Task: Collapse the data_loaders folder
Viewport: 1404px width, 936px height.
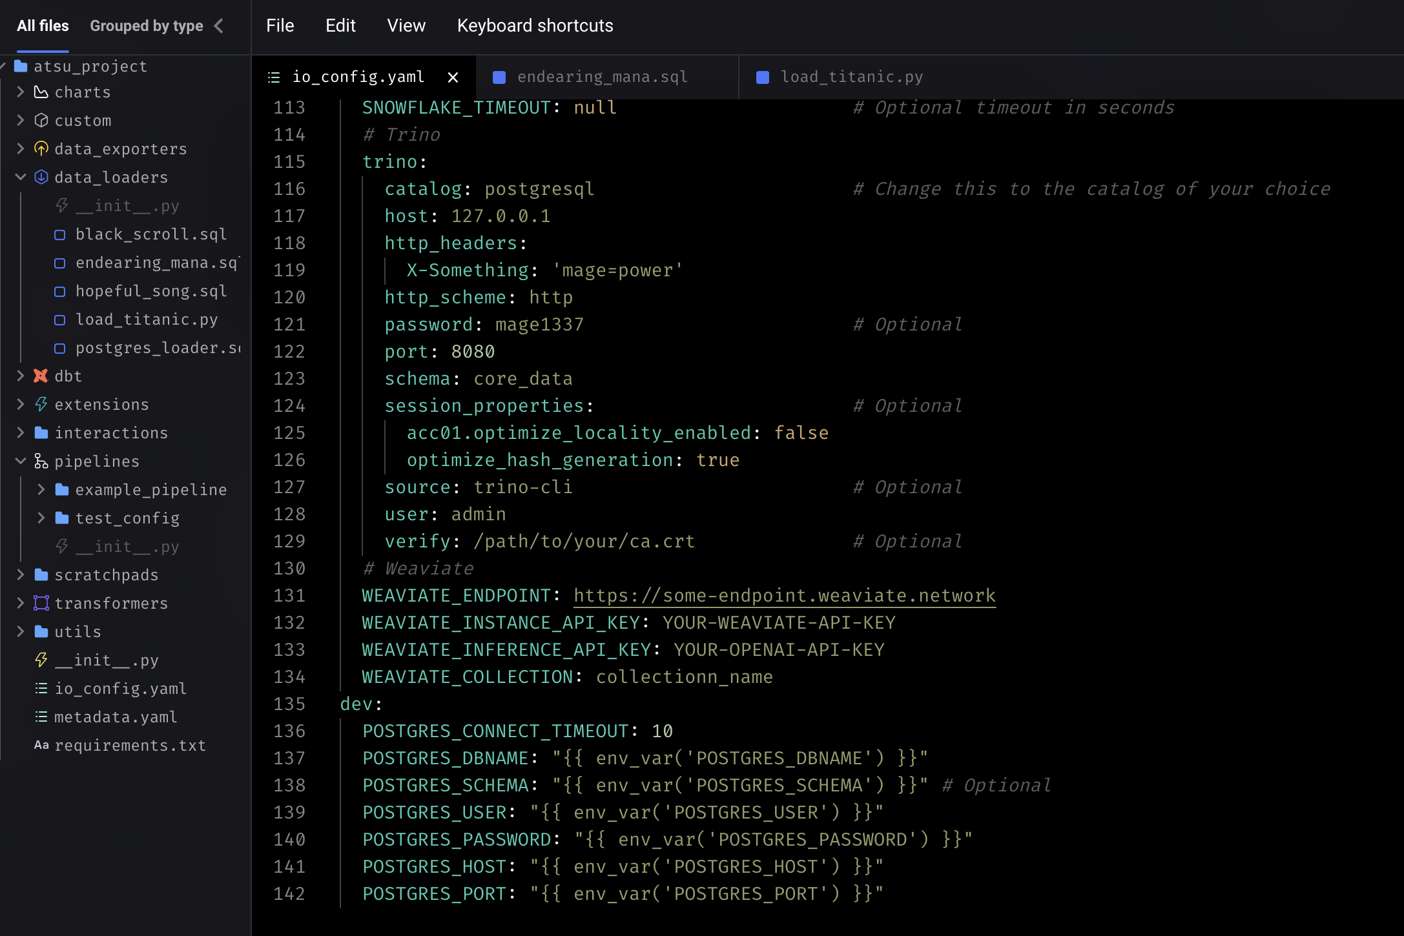Action: (x=21, y=178)
